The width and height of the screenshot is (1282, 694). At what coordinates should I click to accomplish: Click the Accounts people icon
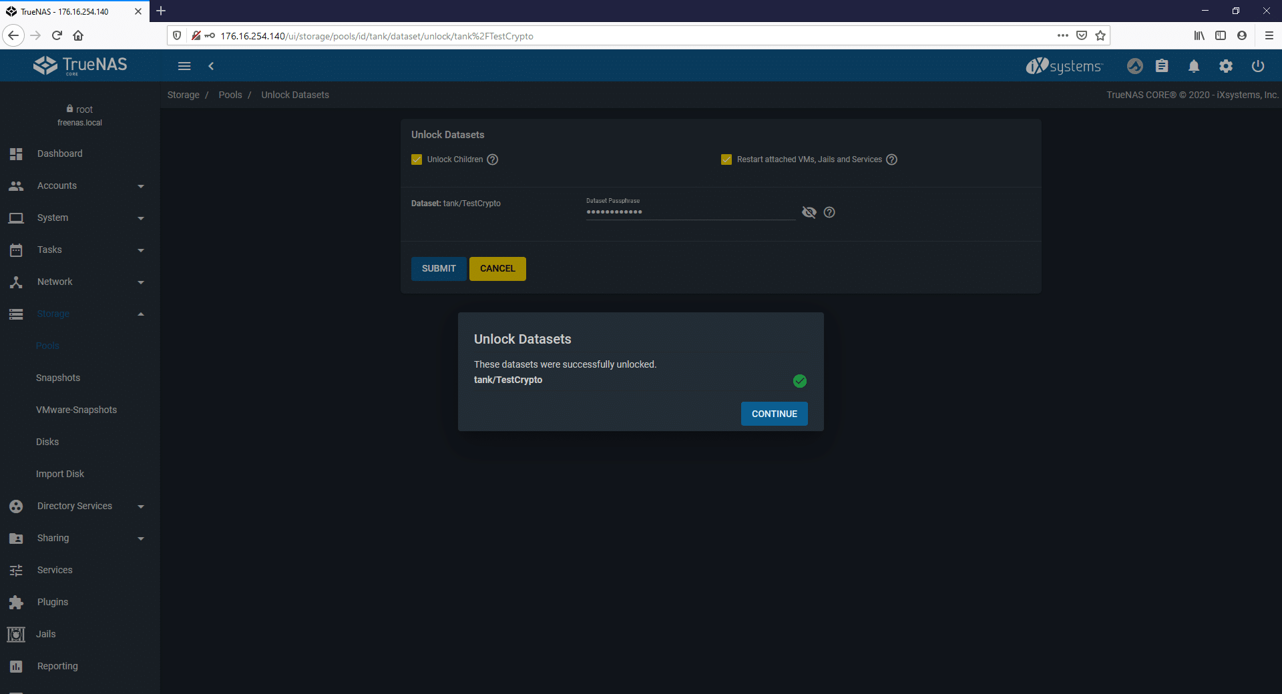[x=16, y=186]
